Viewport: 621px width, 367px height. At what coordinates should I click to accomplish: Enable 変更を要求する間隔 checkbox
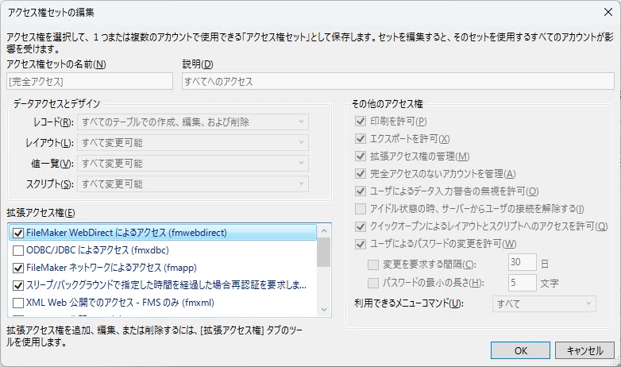[373, 265]
